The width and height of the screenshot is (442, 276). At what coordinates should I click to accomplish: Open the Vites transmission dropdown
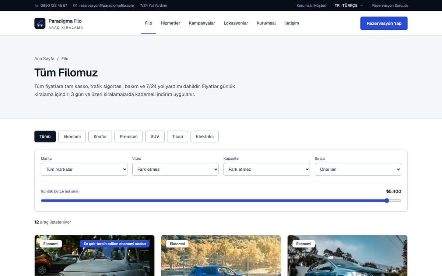175,169
